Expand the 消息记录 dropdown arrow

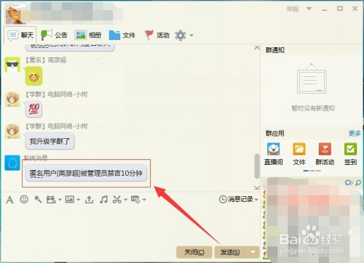[x=256, y=200]
